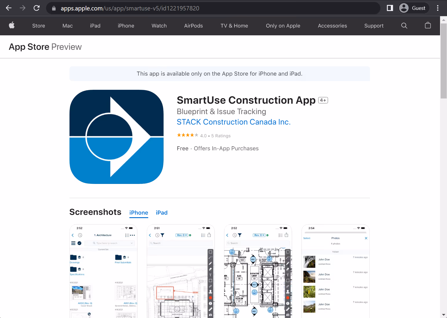Open the shopping bag icon

(428, 25)
